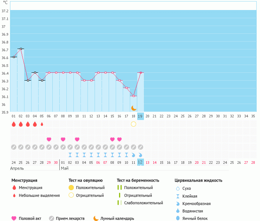Click the medication icon on cycle day 12
The height and width of the screenshot is (221, 260).
tap(91, 147)
